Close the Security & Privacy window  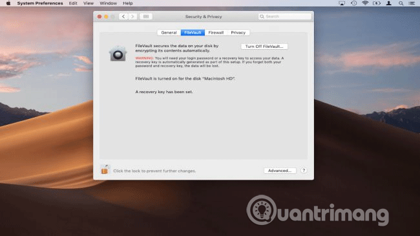coord(100,16)
